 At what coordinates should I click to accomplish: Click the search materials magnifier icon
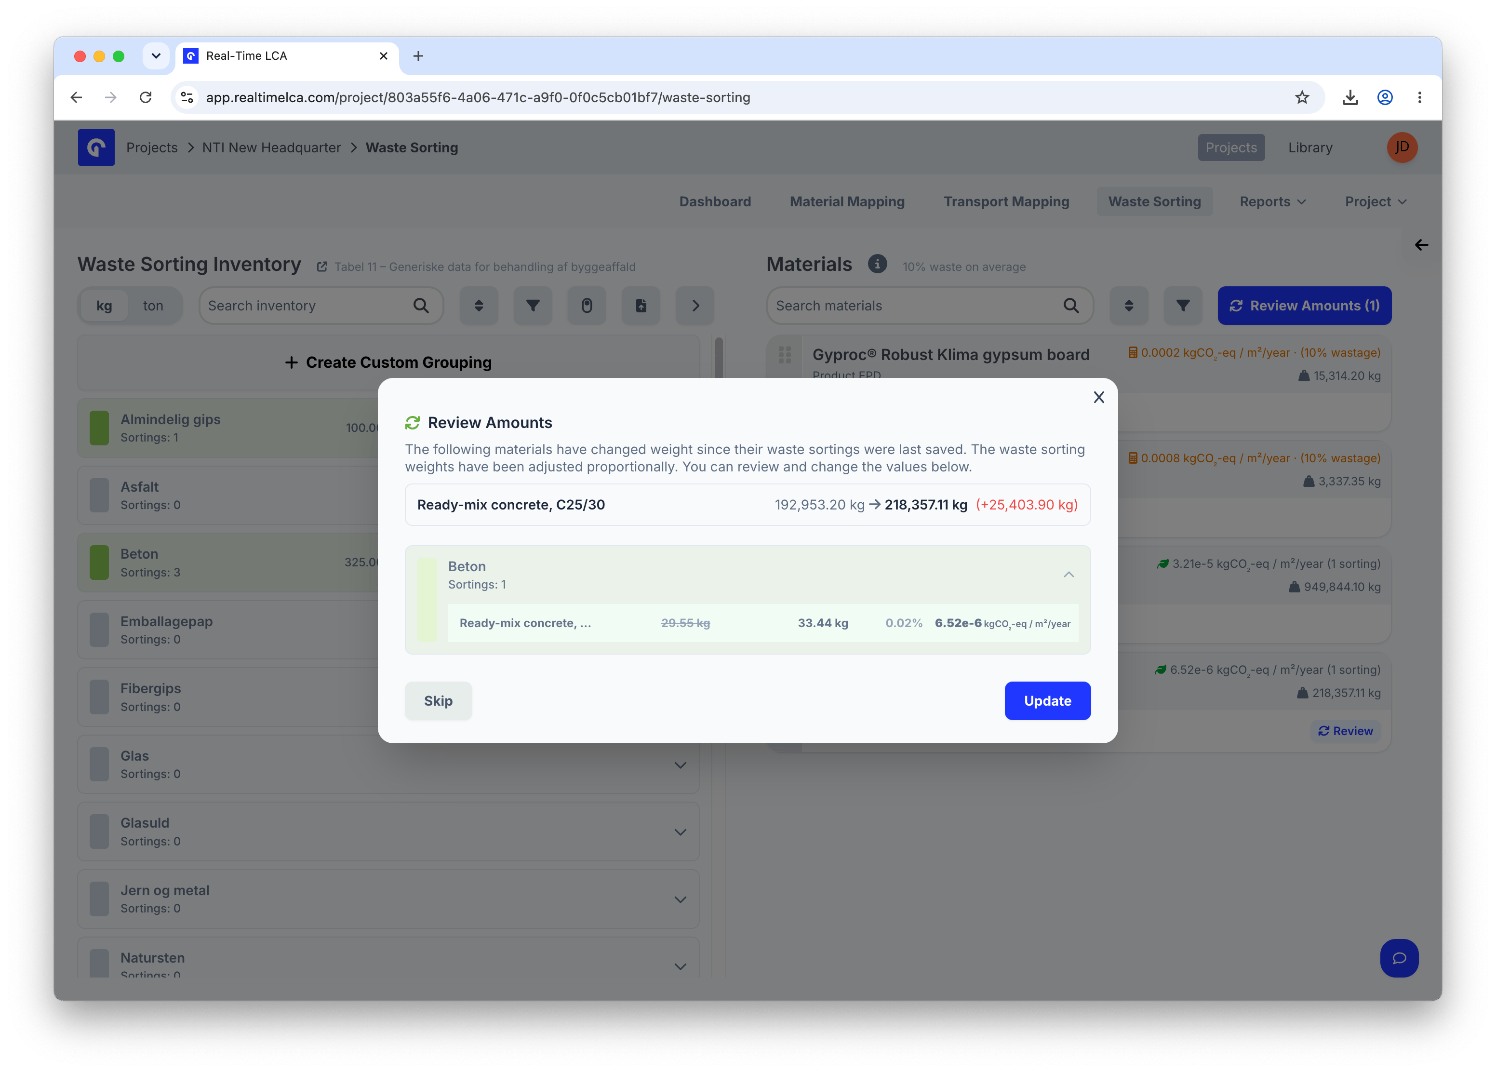[x=1070, y=306]
